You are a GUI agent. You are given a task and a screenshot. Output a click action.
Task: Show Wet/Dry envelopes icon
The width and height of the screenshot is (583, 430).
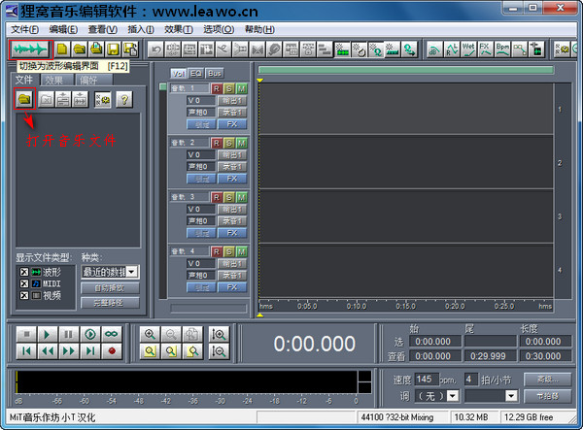[x=468, y=50]
